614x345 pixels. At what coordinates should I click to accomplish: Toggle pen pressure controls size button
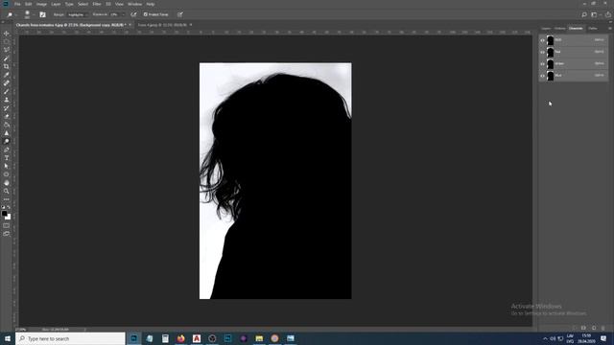click(180, 14)
